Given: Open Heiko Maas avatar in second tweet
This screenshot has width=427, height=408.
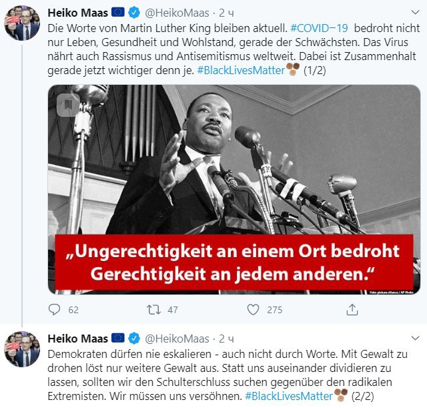Looking at the screenshot, I should [22, 349].
